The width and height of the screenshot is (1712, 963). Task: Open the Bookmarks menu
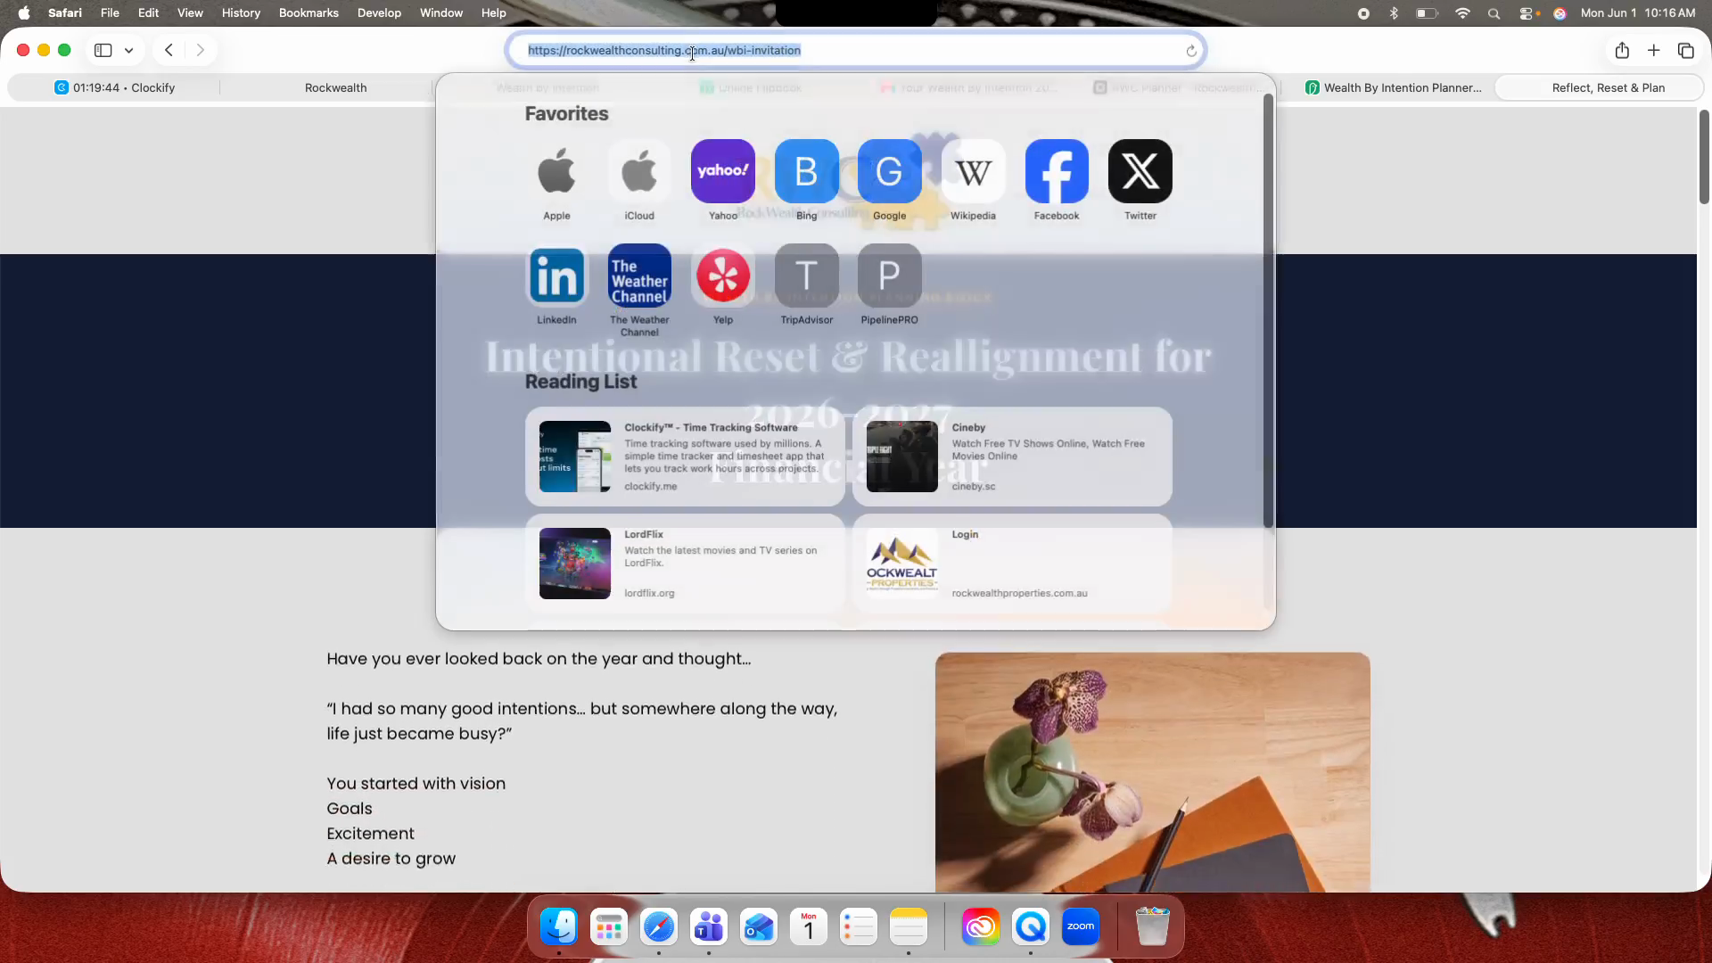[x=309, y=12]
